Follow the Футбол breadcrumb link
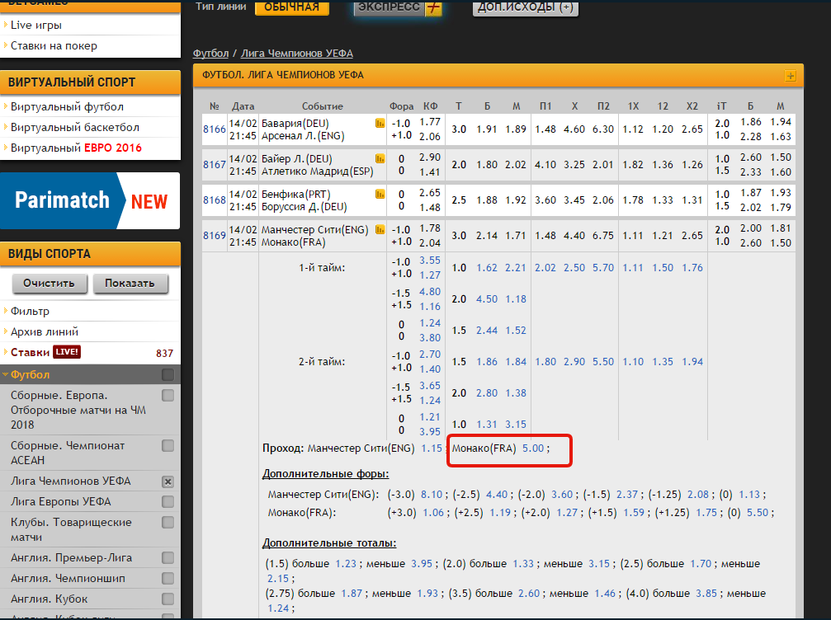 point(210,54)
